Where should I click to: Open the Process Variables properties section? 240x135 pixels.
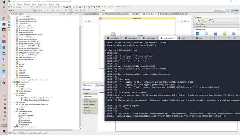[x=90, y=105]
